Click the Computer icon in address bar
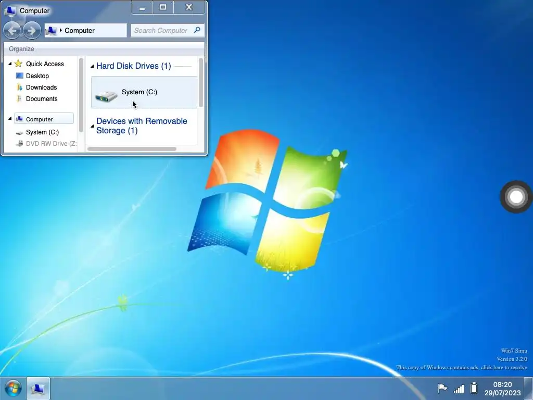 click(x=51, y=30)
